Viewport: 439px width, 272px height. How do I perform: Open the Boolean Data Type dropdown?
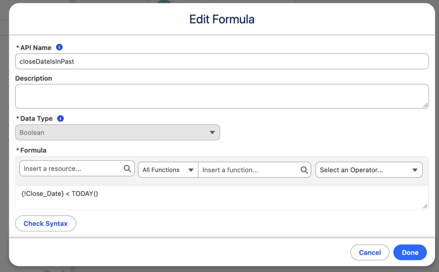pos(117,133)
